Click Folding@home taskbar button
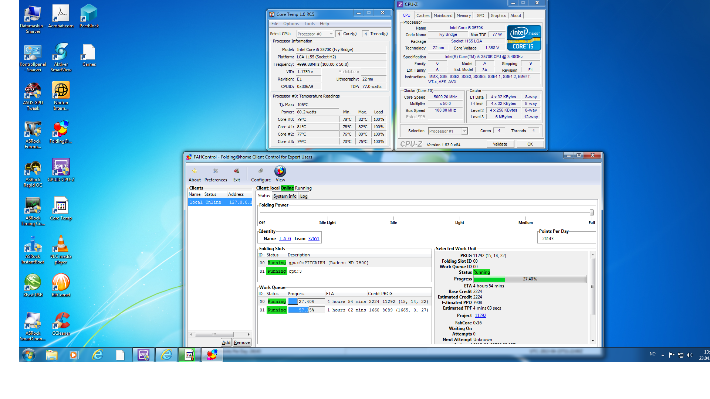 212,355
